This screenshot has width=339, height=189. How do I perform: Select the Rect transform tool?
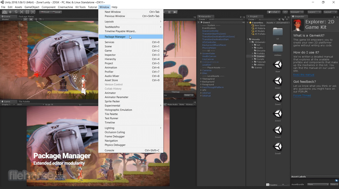(27, 12)
